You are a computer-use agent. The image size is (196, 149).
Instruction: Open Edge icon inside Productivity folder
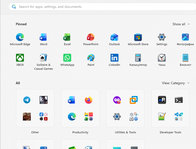pyautogui.click(x=72, y=117)
